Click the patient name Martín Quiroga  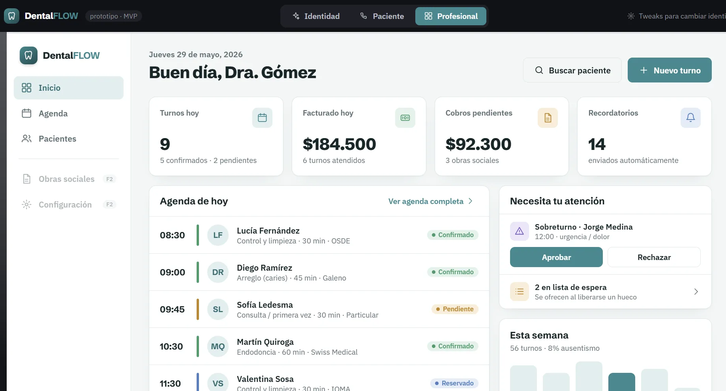tap(265, 342)
